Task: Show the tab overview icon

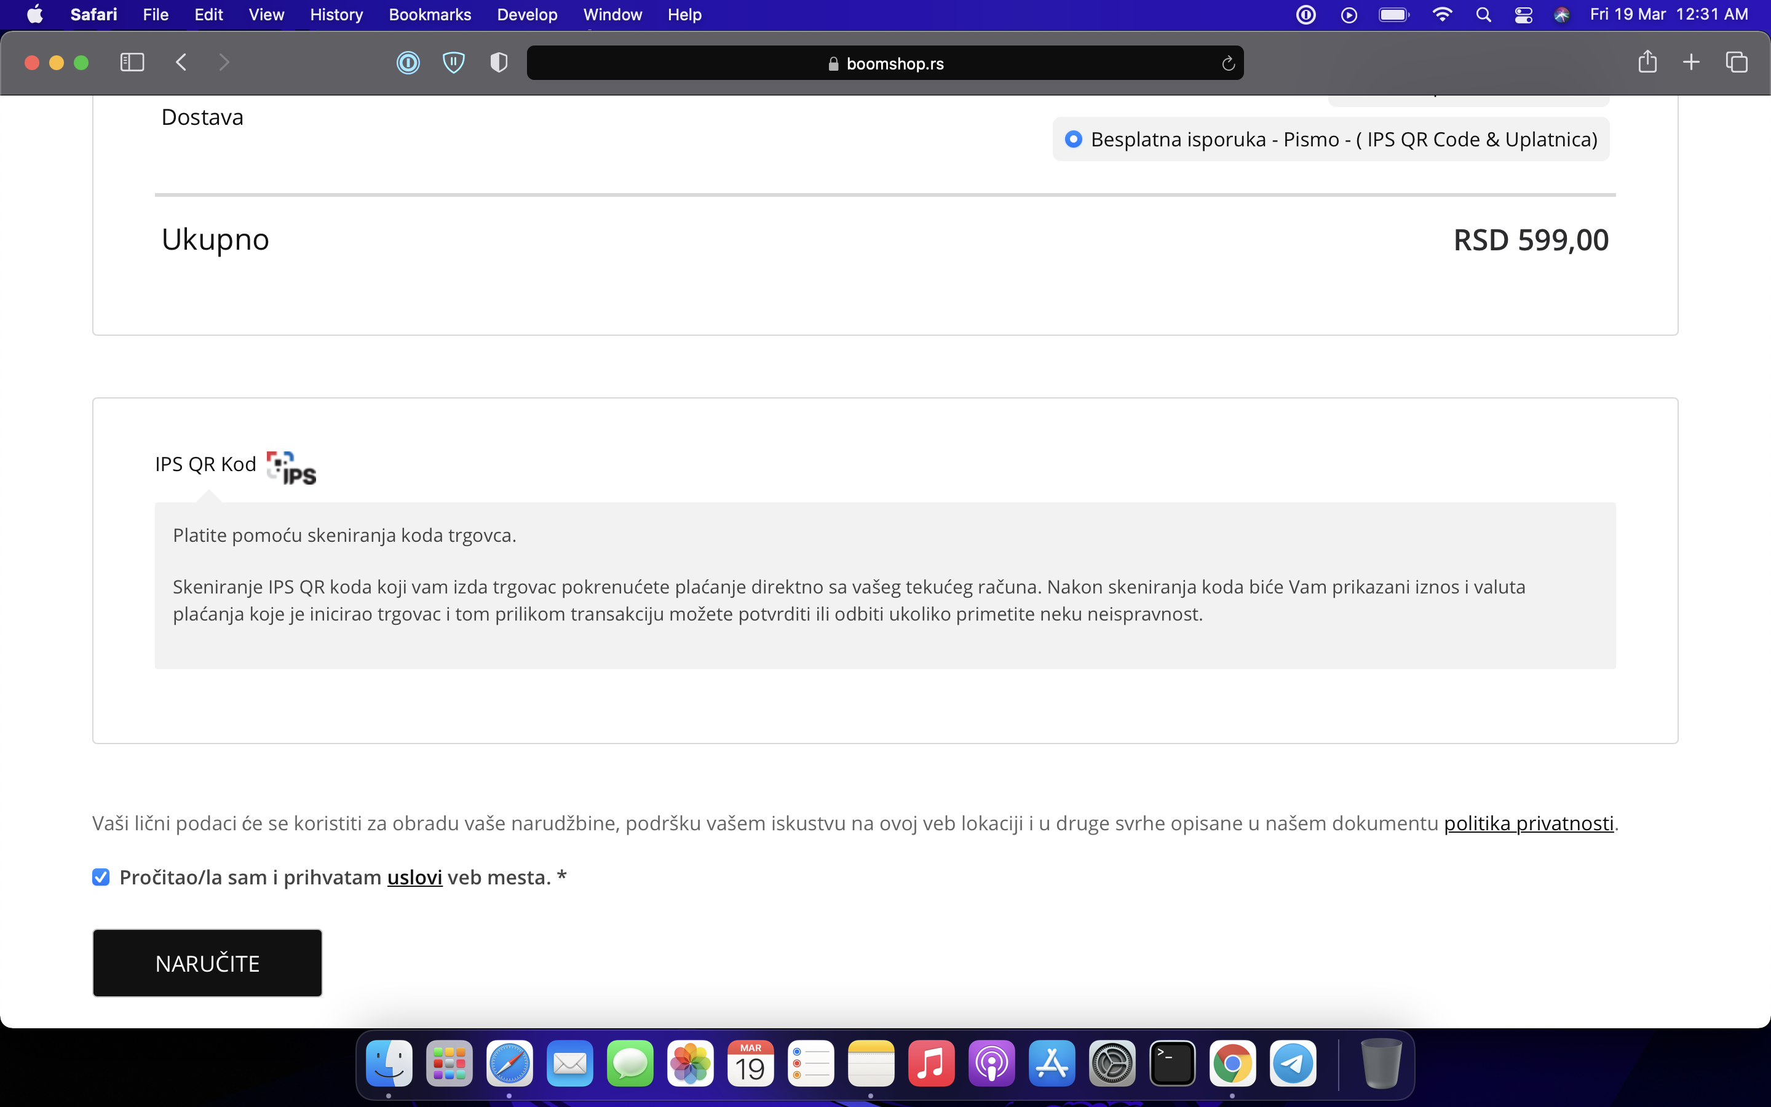Action: tap(1736, 62)
